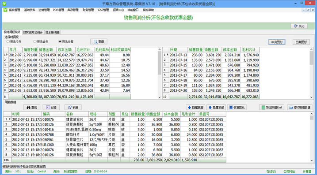Open 计算器 in status bar
Viewport: 317px width, 175px height.
click(307, 171)
